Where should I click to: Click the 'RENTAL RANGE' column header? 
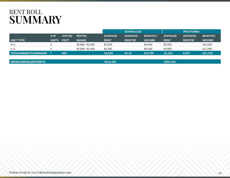[x=82, y=38]
